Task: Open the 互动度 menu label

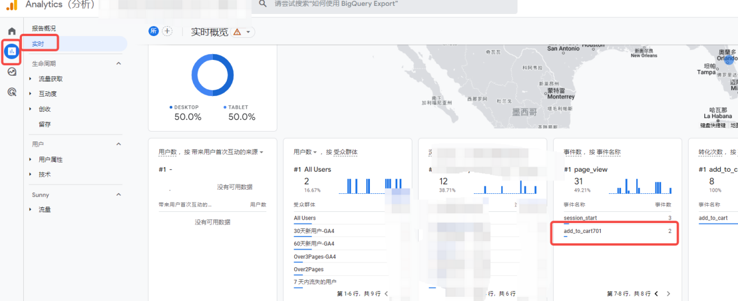Action: (x=48, y=94)
